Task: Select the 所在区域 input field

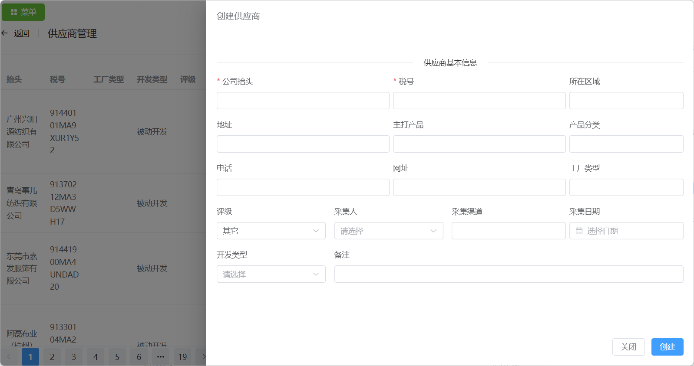Action: point(626,101)
